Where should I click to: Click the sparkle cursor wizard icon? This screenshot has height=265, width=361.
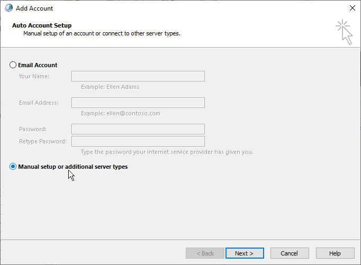point(344,32)
